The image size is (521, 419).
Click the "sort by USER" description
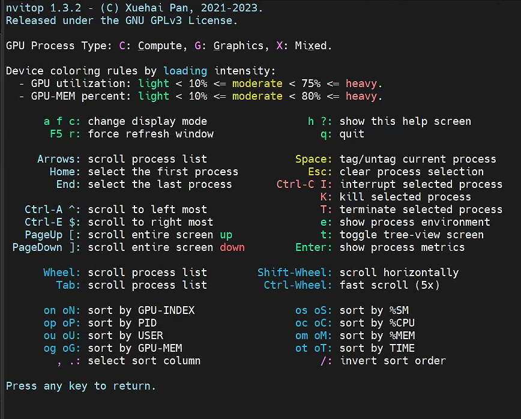click(125, 336)
